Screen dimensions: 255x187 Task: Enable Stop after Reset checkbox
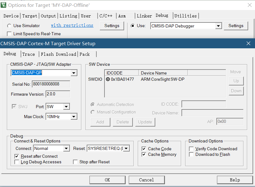click(75, 162)
